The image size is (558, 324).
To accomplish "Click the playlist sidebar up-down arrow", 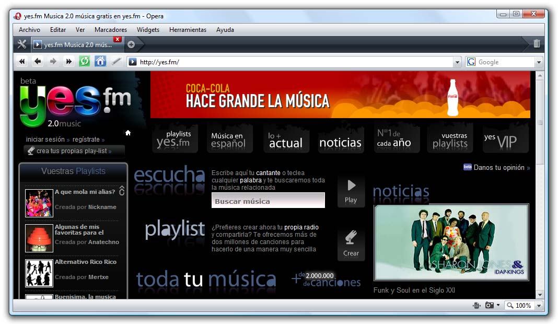I will tap(122, 191).
